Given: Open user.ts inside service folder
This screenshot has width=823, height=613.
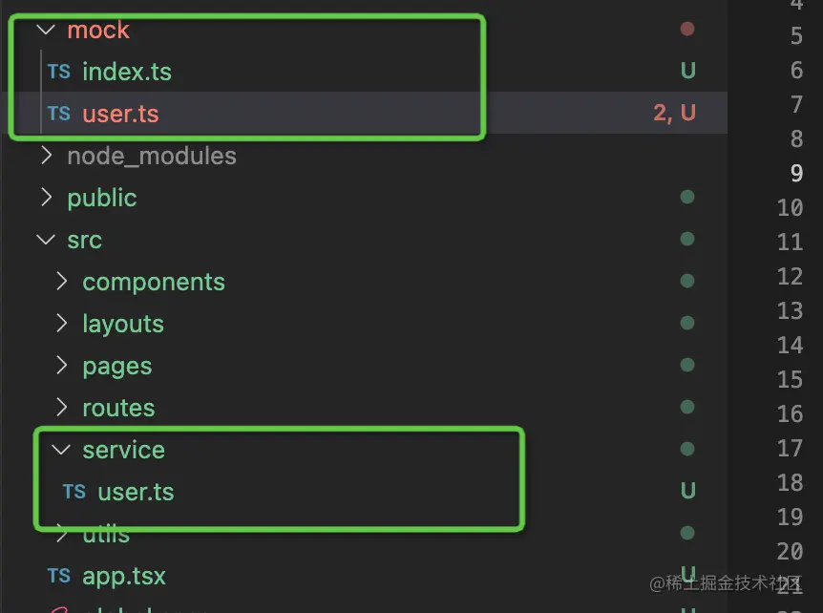Looking at the screenshot, I should click(x=136, y=492).
